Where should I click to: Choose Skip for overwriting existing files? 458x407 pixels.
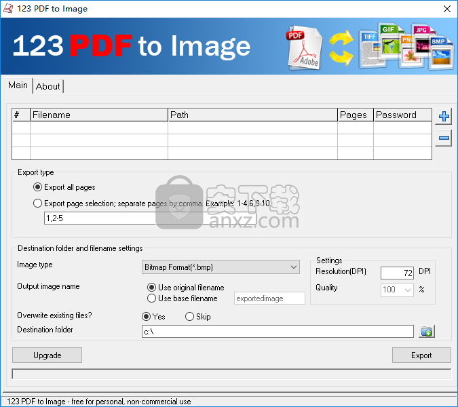[189, 317]
